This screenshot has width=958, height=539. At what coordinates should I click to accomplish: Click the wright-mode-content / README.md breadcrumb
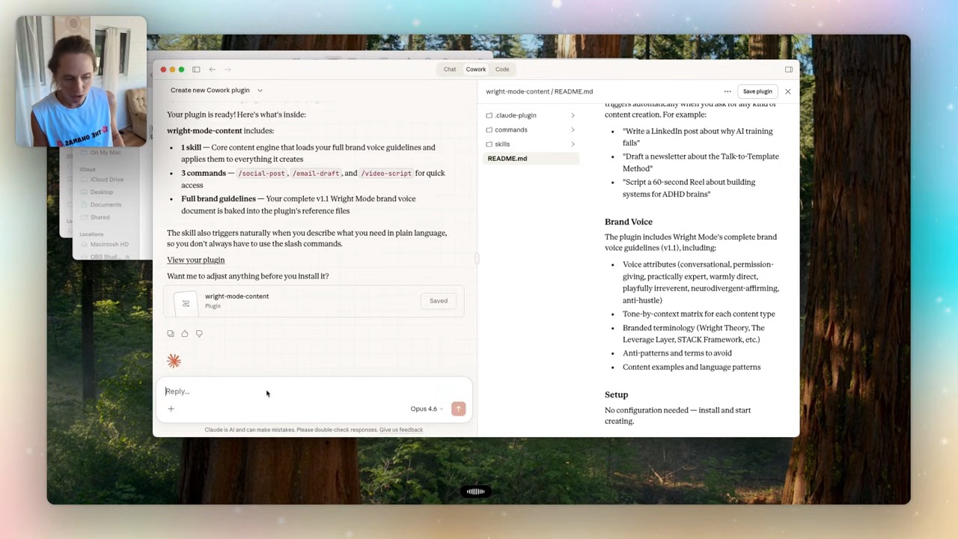coord(539,91)
